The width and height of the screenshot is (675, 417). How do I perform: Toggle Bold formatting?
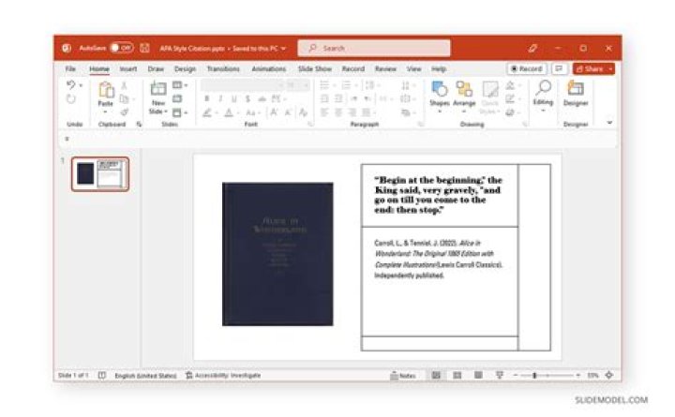(x=207, y=98)
